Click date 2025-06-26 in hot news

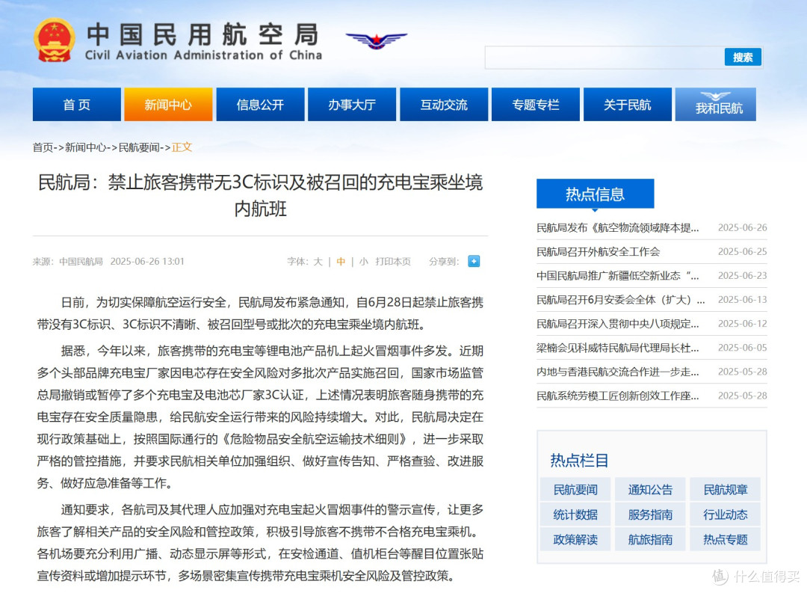[742, 228]
